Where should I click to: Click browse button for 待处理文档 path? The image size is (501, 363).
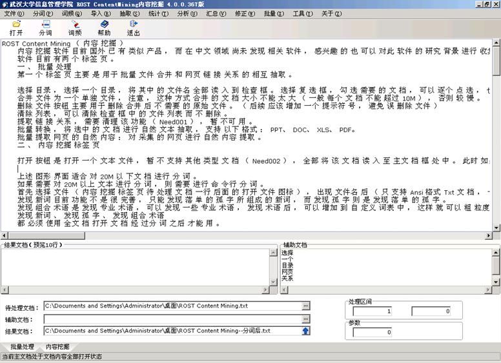click(306, 306)
